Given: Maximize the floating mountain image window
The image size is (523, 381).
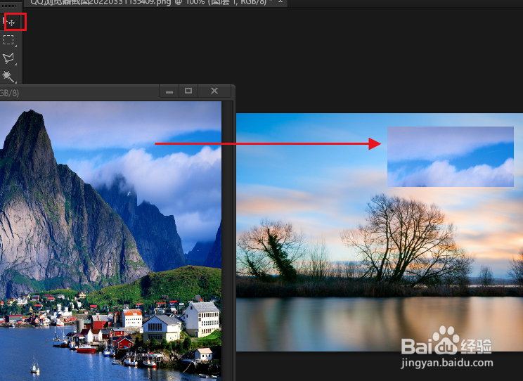Looking at the screenshot, I should pyautogui.click(x=188, y=91).
